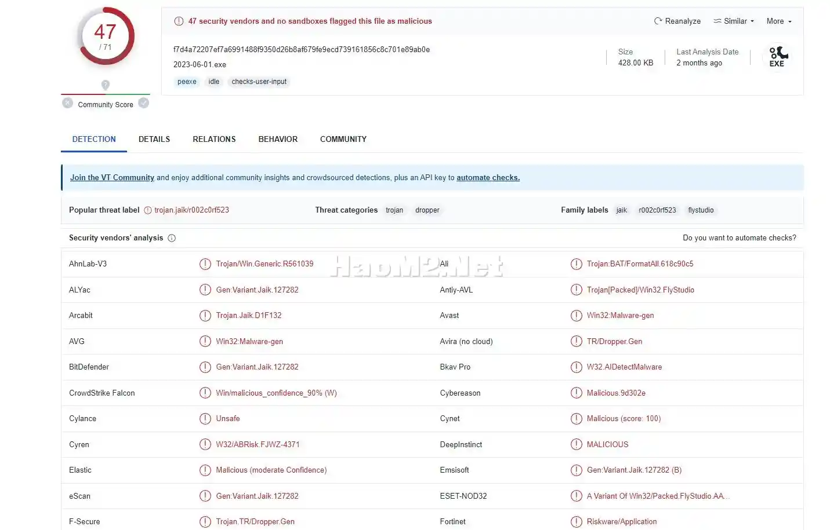Click Trojan:BAT/FormatAll.618c90c5 detection name
The image size is (830, 530).
(x=640, y=264)
